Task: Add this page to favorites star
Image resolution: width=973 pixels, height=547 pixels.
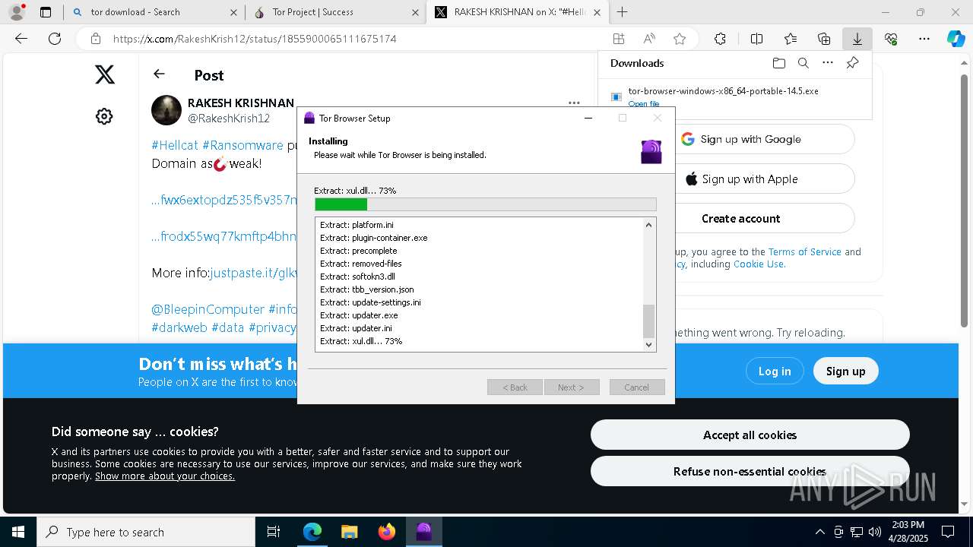Action: [680, 39]
